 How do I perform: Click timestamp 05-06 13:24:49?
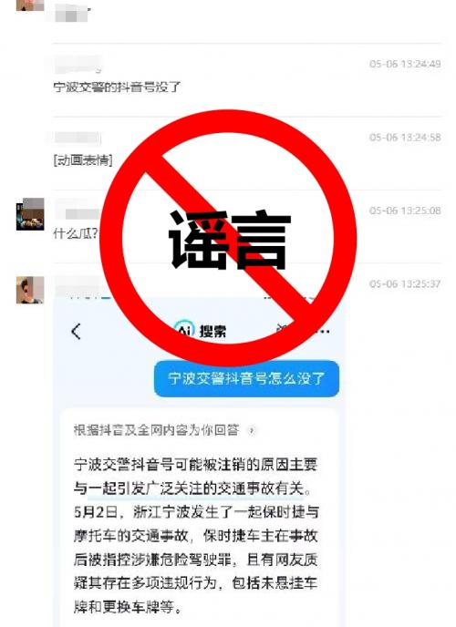click(405, 64)
